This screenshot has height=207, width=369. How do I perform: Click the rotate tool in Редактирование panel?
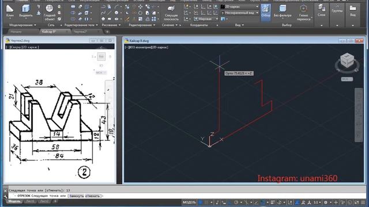140,13
